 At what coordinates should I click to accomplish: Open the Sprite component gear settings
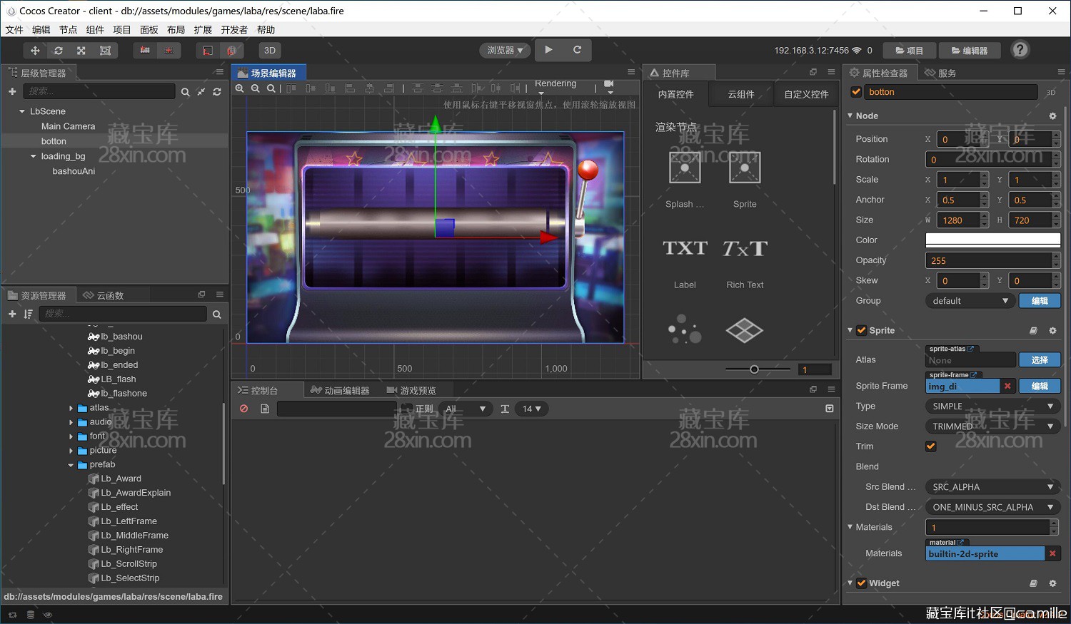pyautogui.click(x=1052, y=330)
